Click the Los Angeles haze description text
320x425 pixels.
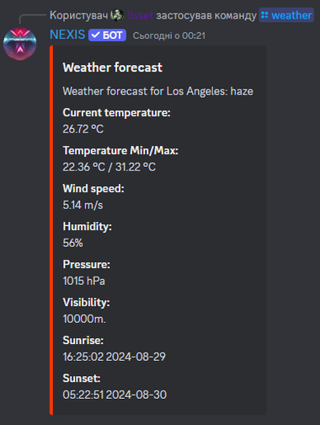pos(157,91)
